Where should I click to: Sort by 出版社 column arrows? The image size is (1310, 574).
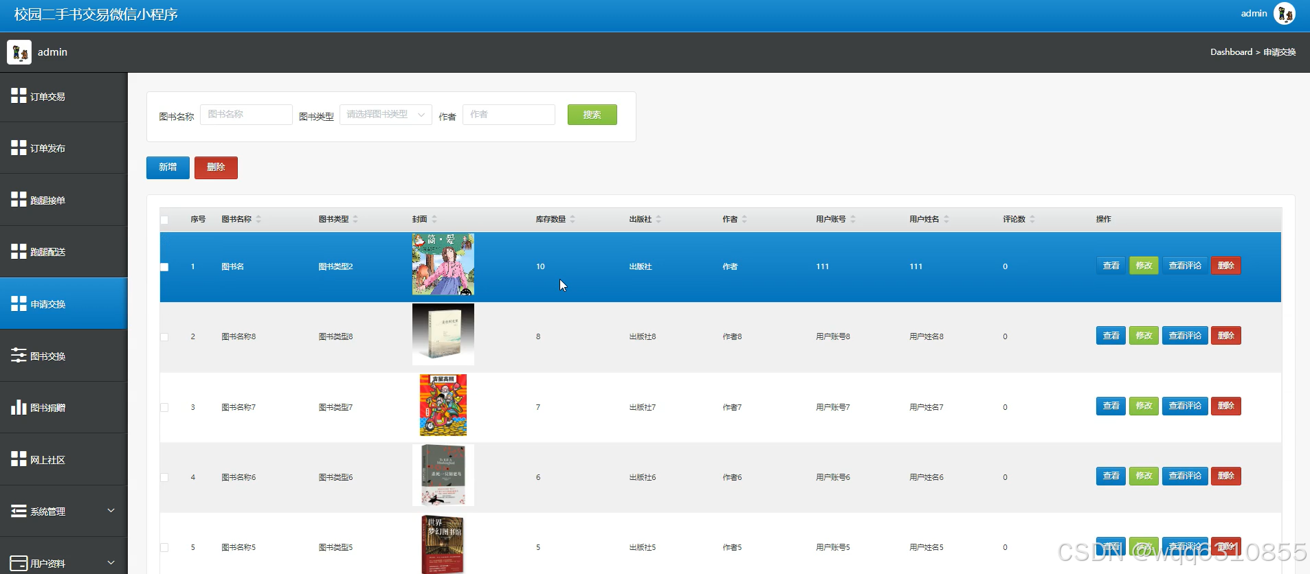pyautogui.click(x=658, y=219)
